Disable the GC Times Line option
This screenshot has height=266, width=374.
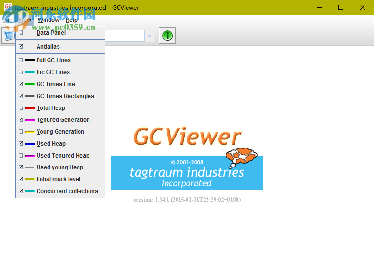(x=60, y=84)
